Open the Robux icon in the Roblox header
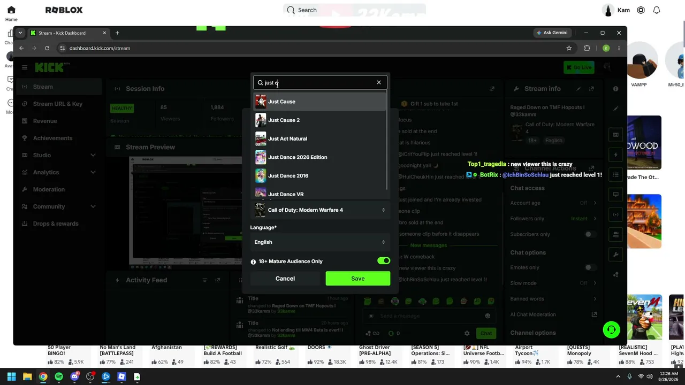The image size is (685, 385). tap(641, 10)
